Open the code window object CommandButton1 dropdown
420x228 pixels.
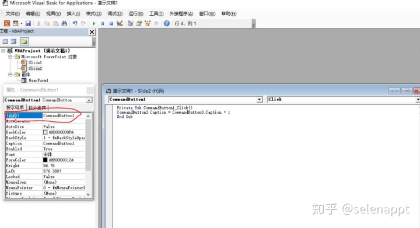coord(259,100)
